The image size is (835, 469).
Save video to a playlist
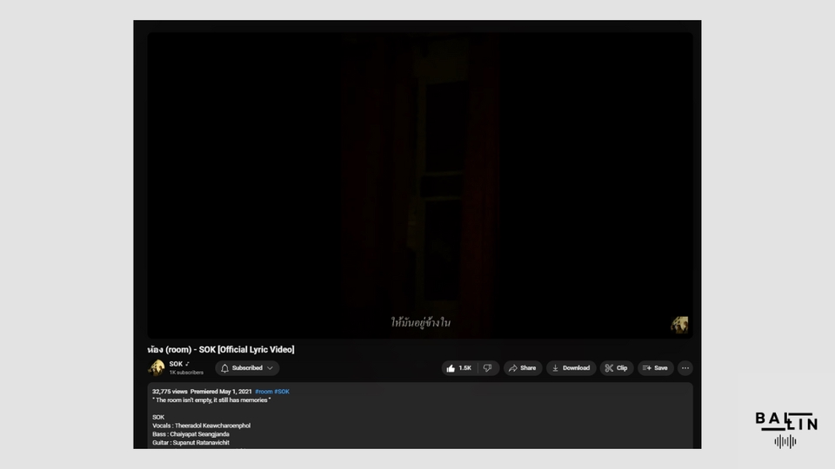point(656,368)
